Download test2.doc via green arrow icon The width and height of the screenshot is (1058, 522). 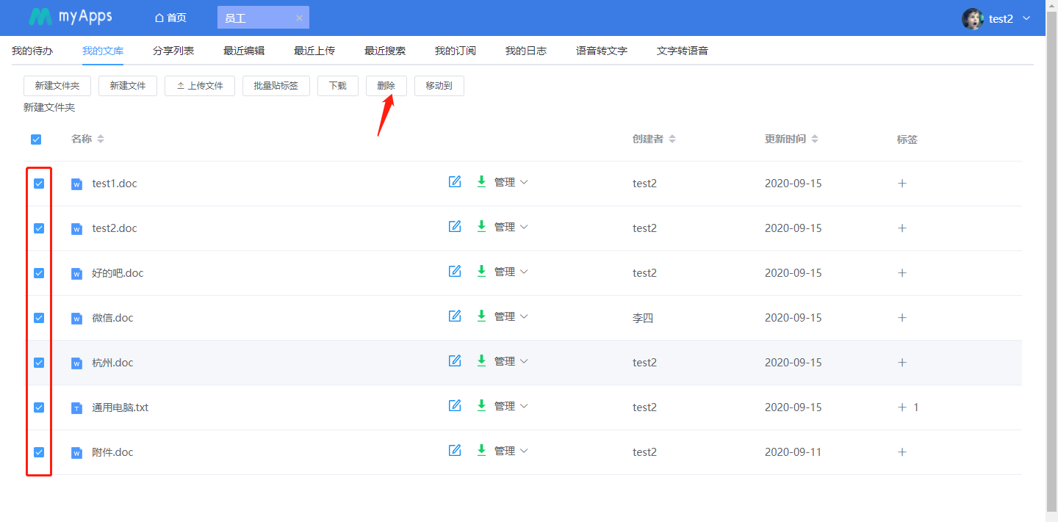[x=481, y=226]
